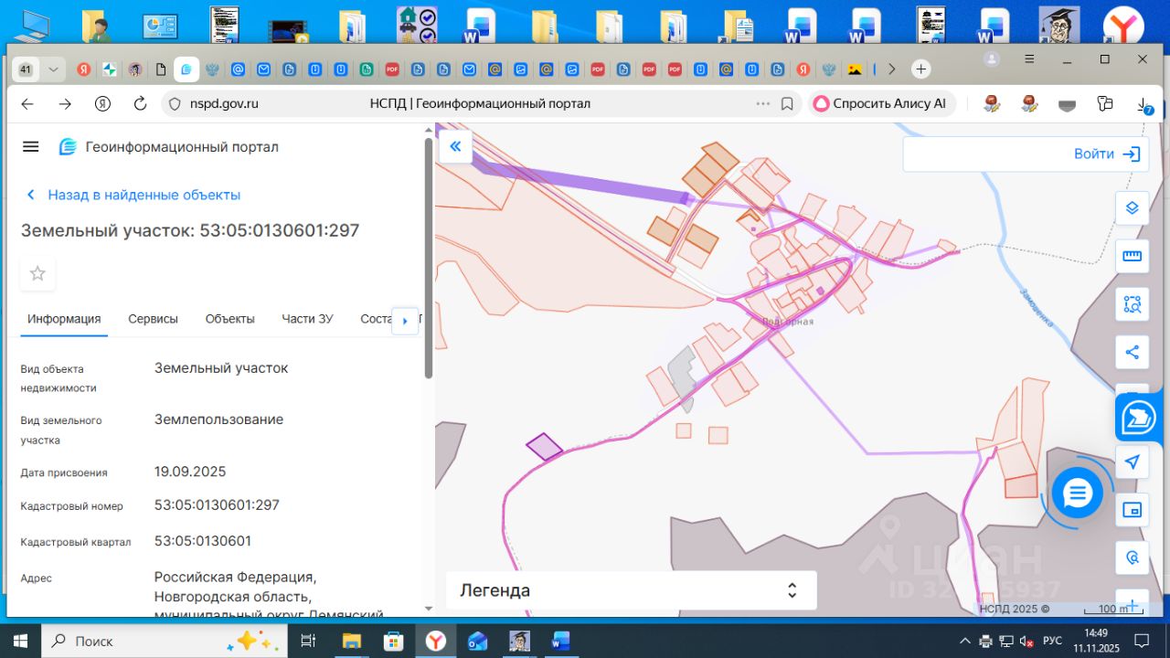Go back via Назад в найденные объекты
Image resolution: width=1170 pixels, height=658 pixels.
click(133, 195)
